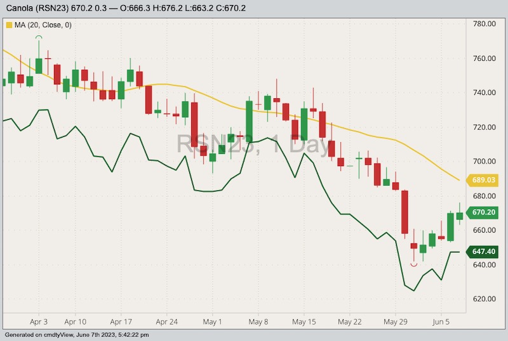Click the 660.00 price axis label
508x341 pixels.
tap(484, 230)
